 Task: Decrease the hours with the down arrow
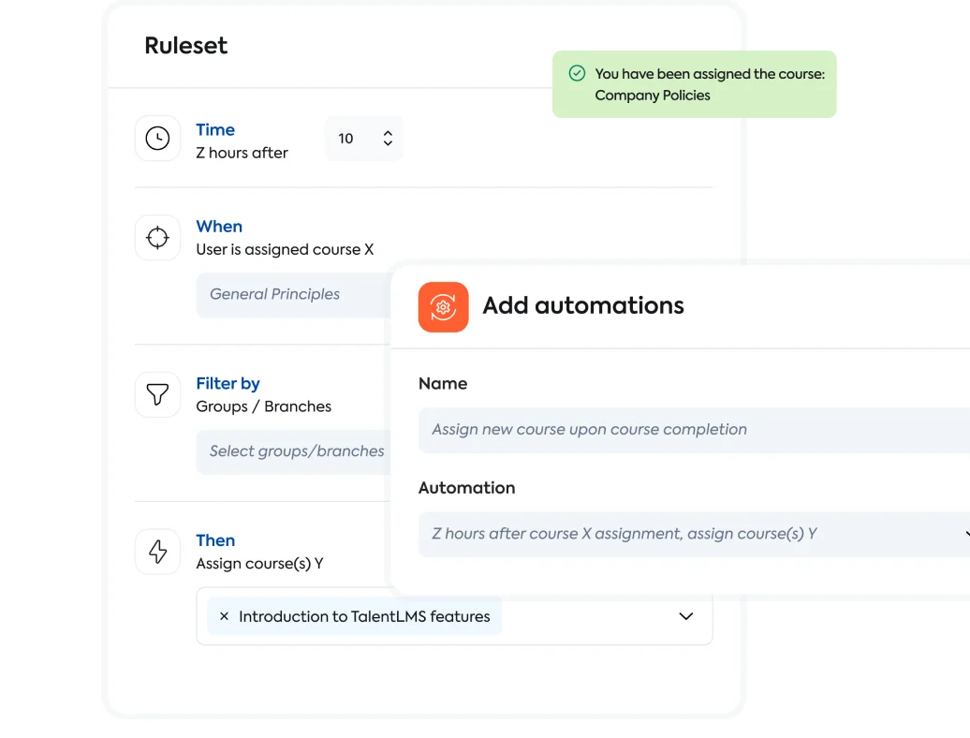coord(388,144)
